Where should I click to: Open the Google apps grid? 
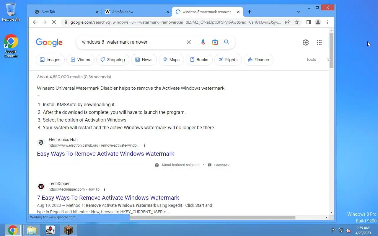tap(319, 42)
